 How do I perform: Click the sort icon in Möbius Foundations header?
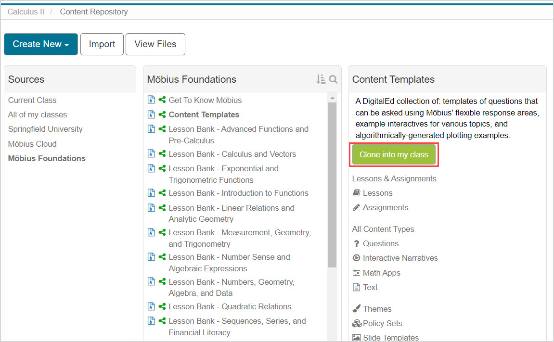[x=321, y=79]
